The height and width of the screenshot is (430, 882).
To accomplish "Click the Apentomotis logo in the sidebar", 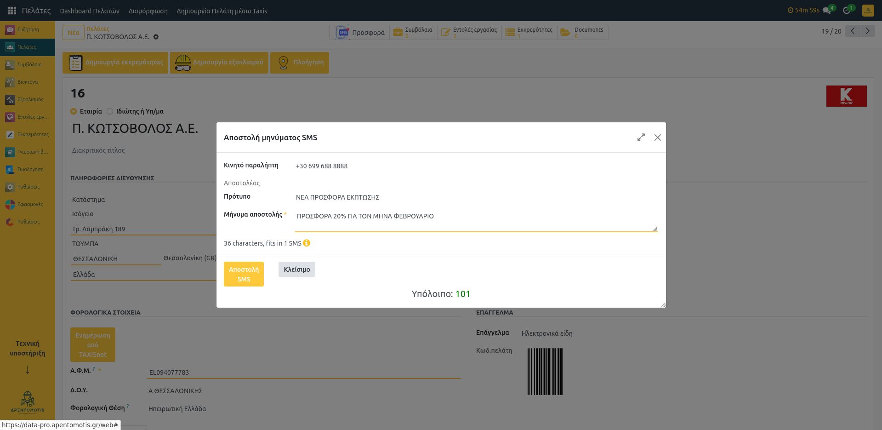I will point(28,402).
